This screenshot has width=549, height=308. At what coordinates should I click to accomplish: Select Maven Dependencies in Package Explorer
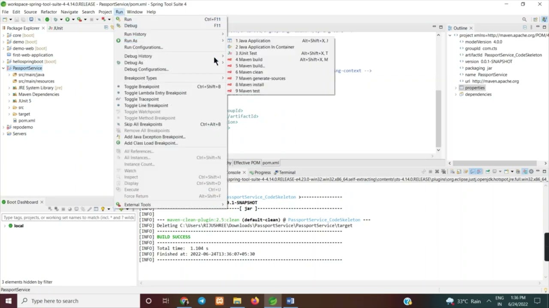pyautogui.click(x=39, y=94)
